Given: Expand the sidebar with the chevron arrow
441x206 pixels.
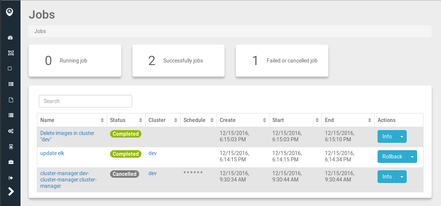Looking at the screenshot, I should [x=11, y=191].
